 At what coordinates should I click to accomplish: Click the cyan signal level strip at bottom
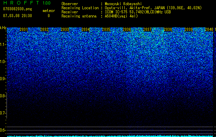110,136
